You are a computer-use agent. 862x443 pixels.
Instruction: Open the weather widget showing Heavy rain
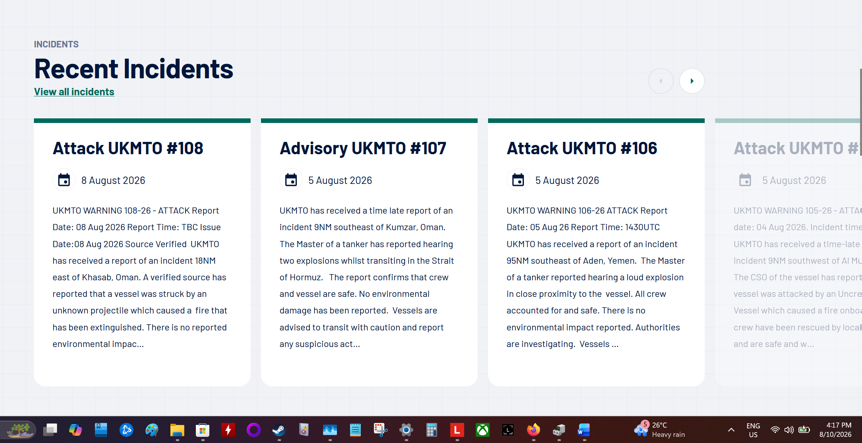660,430
